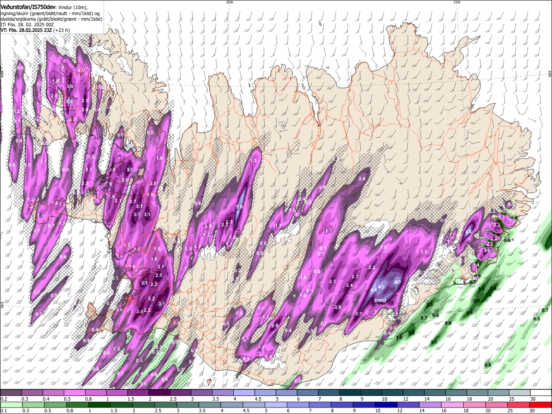Click the 25 label in the snow legend row

coord(511,399)
